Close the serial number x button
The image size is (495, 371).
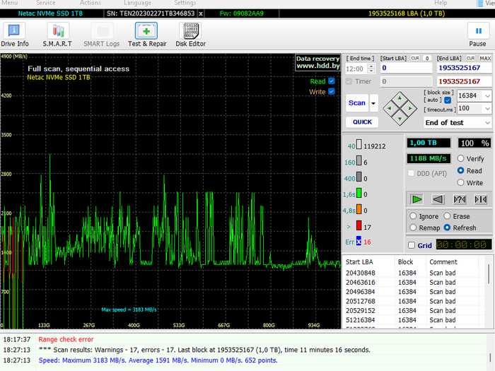click(200, 13)
